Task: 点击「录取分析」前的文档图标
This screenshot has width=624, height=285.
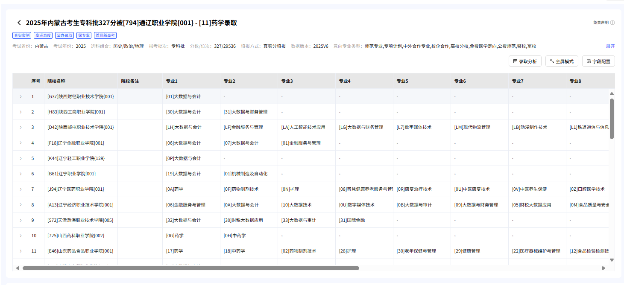Action: point(515,61)
